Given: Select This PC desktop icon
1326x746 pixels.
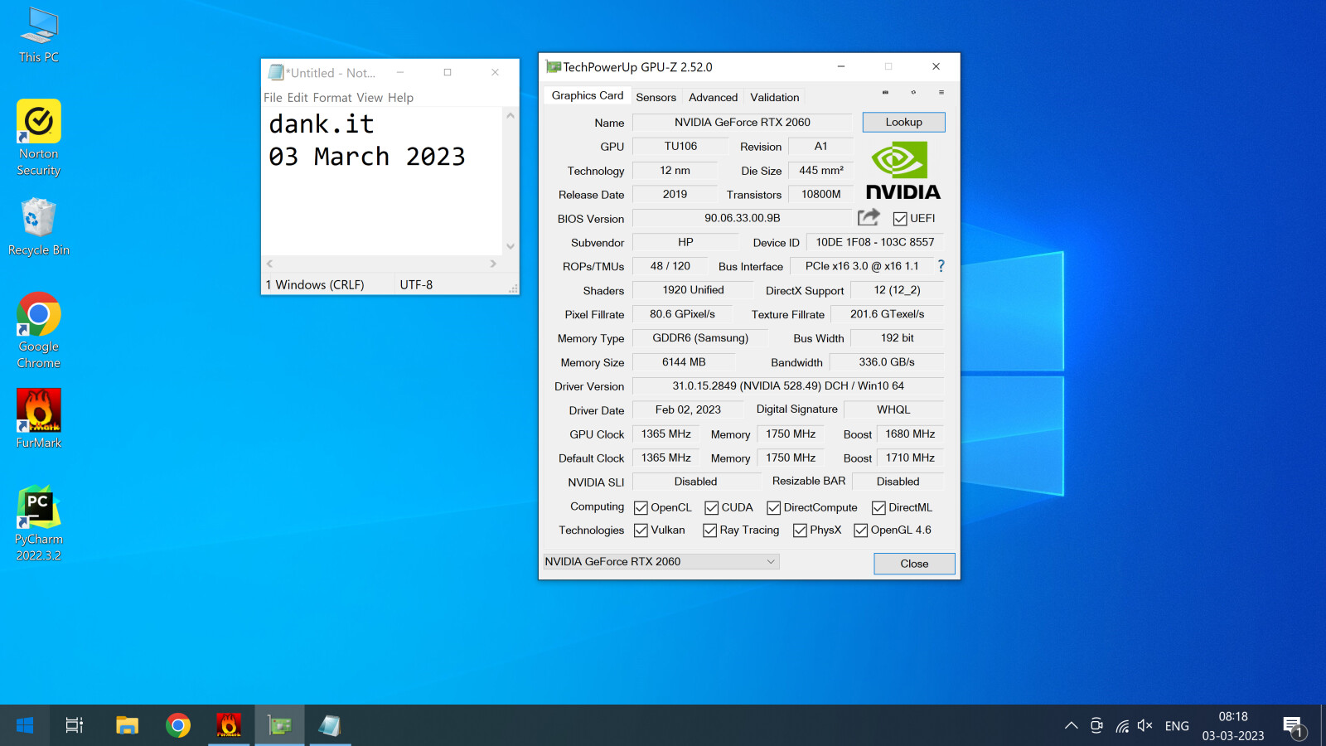Looking at the screenshot, I should click(39, 36).
